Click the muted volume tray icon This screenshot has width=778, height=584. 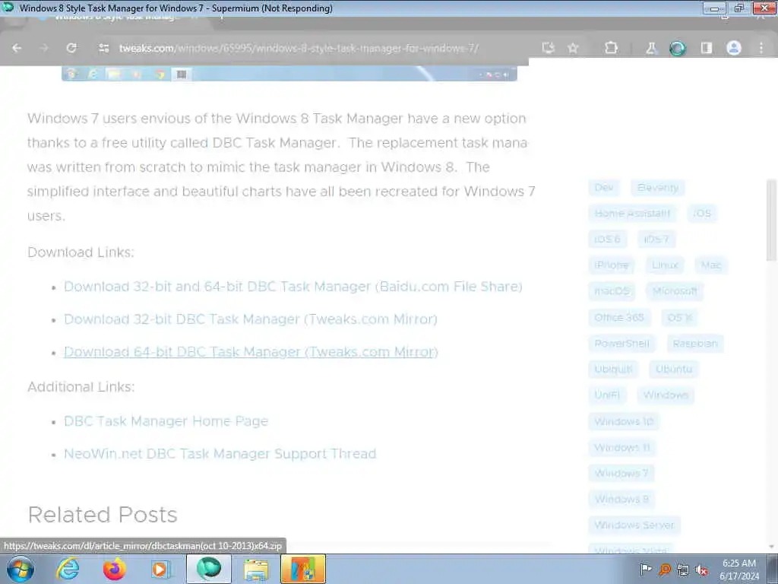(701, 570)
